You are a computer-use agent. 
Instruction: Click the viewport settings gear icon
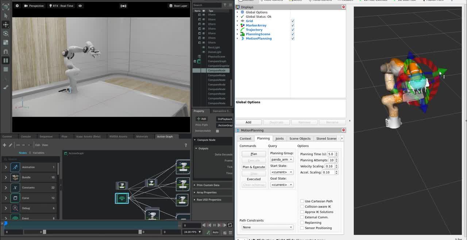tap(17, 6)
